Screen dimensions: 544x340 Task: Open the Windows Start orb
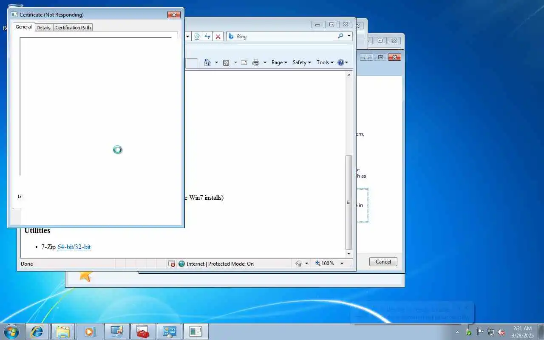pyautogui.click(x=11, y=331)
